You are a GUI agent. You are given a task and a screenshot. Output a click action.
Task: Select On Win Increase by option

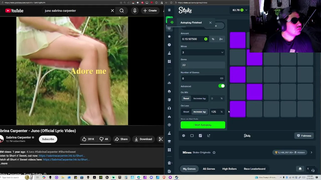[200, 98]
